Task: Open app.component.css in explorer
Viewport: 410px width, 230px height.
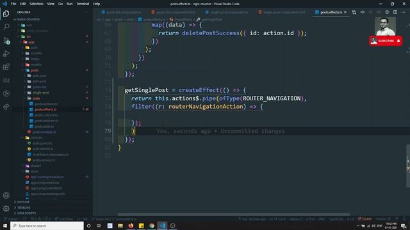Action: (45, 183)
